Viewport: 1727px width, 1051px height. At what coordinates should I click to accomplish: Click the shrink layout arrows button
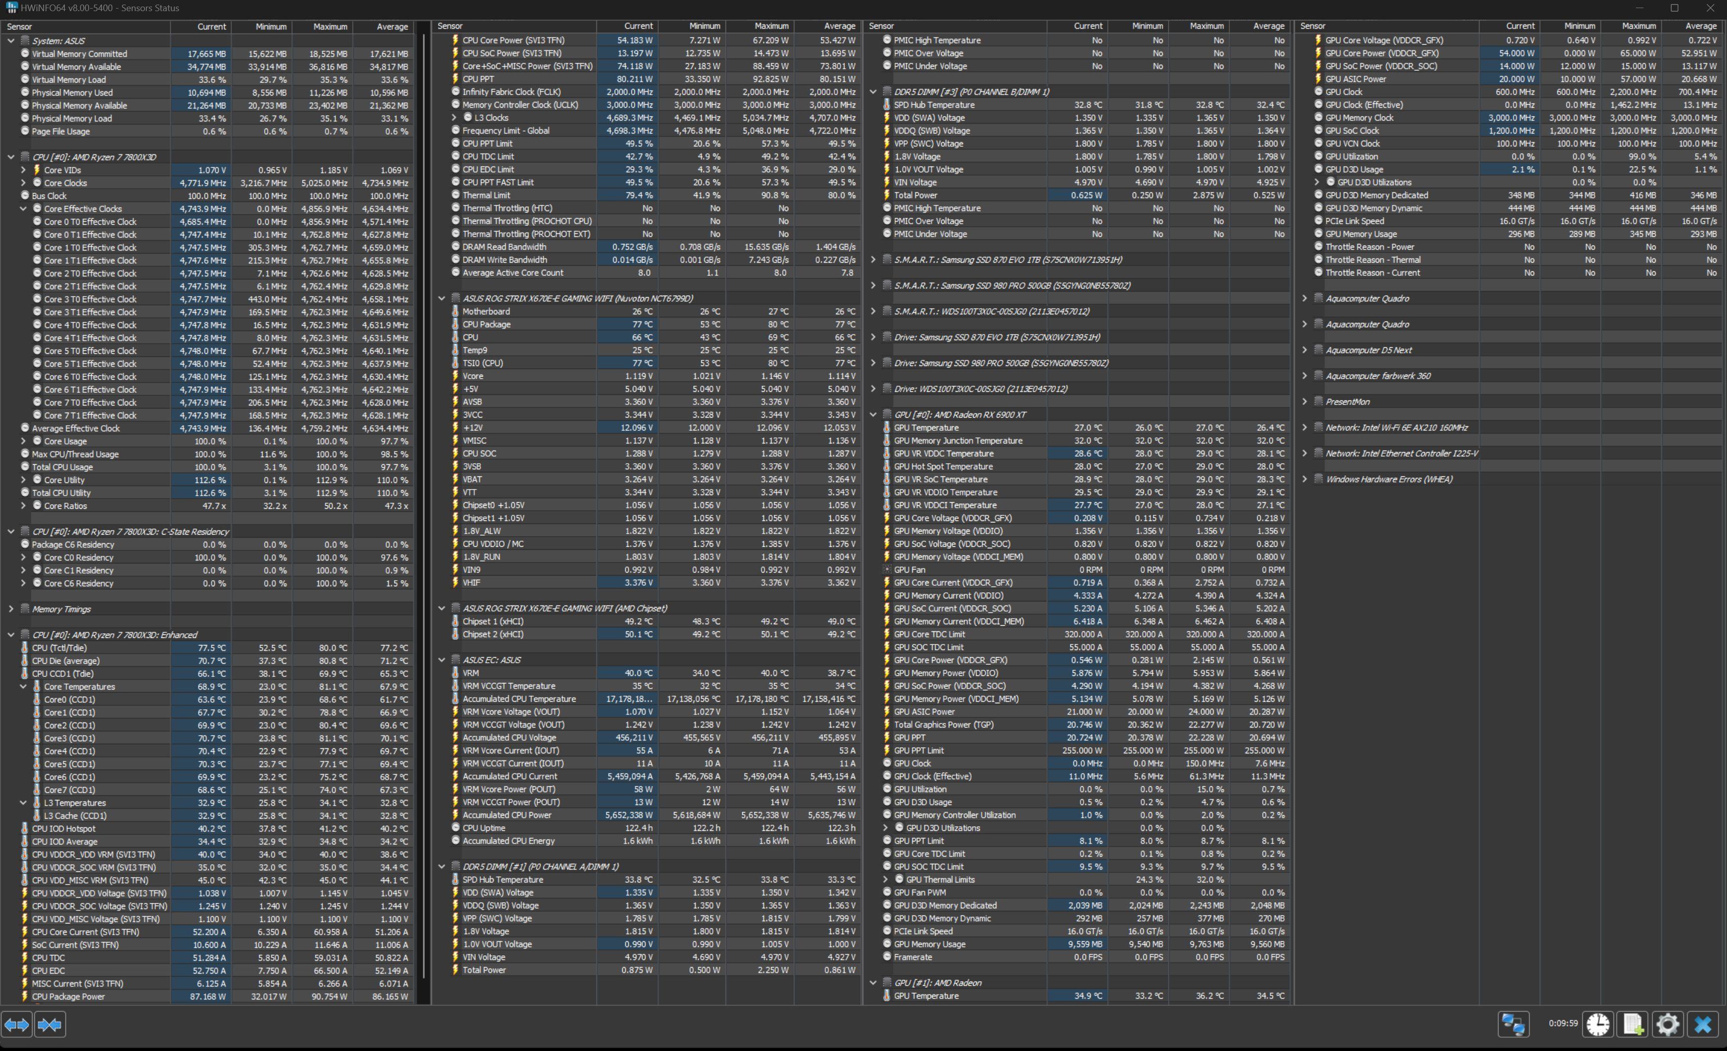click(x=50, y=1024)
